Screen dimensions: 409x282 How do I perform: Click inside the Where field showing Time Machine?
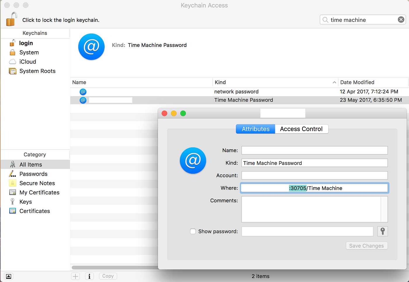pyautogui.click(x=314, y=188)
